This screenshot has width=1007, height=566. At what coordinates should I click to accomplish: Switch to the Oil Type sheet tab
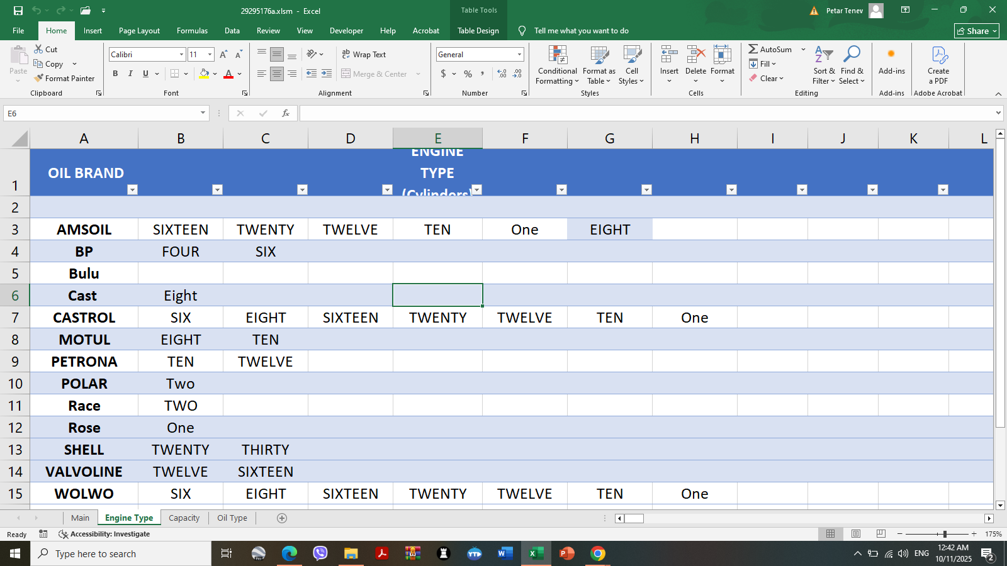click(232, 518)
